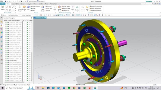Toggle checkbox for Fix (ASSEMBLY2) constraint
Viewport: 161px width, 90px height.
[x=7, y=44]
